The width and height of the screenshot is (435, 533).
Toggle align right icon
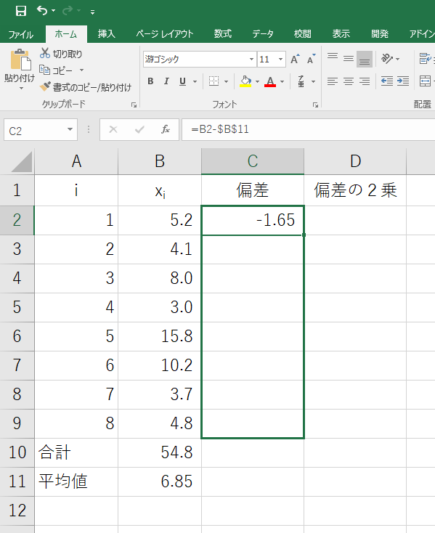[x=365, y=81]
